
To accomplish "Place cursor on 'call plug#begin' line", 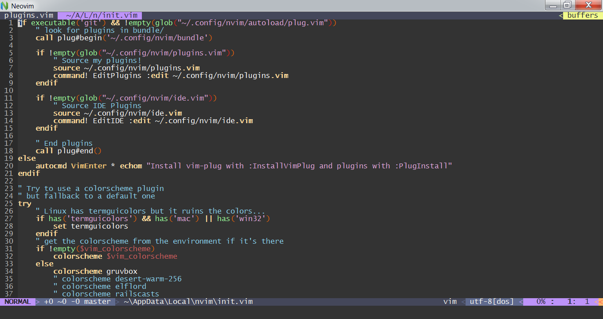I will click(x=124, y=38).
